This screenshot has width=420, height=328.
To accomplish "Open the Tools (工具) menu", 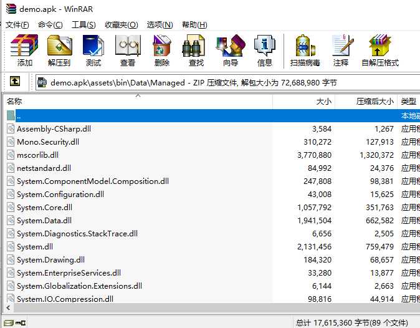I will coord(84,25).
